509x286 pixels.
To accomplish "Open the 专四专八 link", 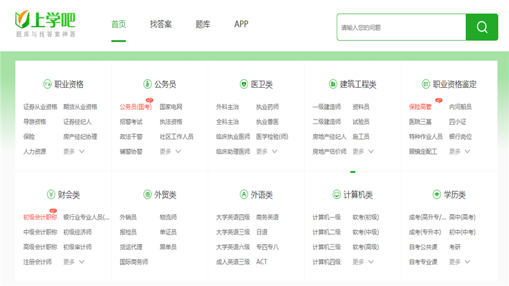I will tap(267, 247).
